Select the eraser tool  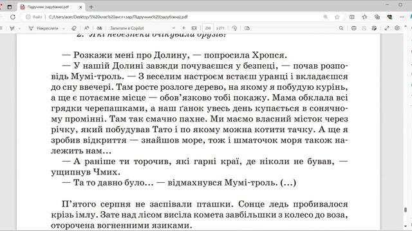tap(74, 28)
